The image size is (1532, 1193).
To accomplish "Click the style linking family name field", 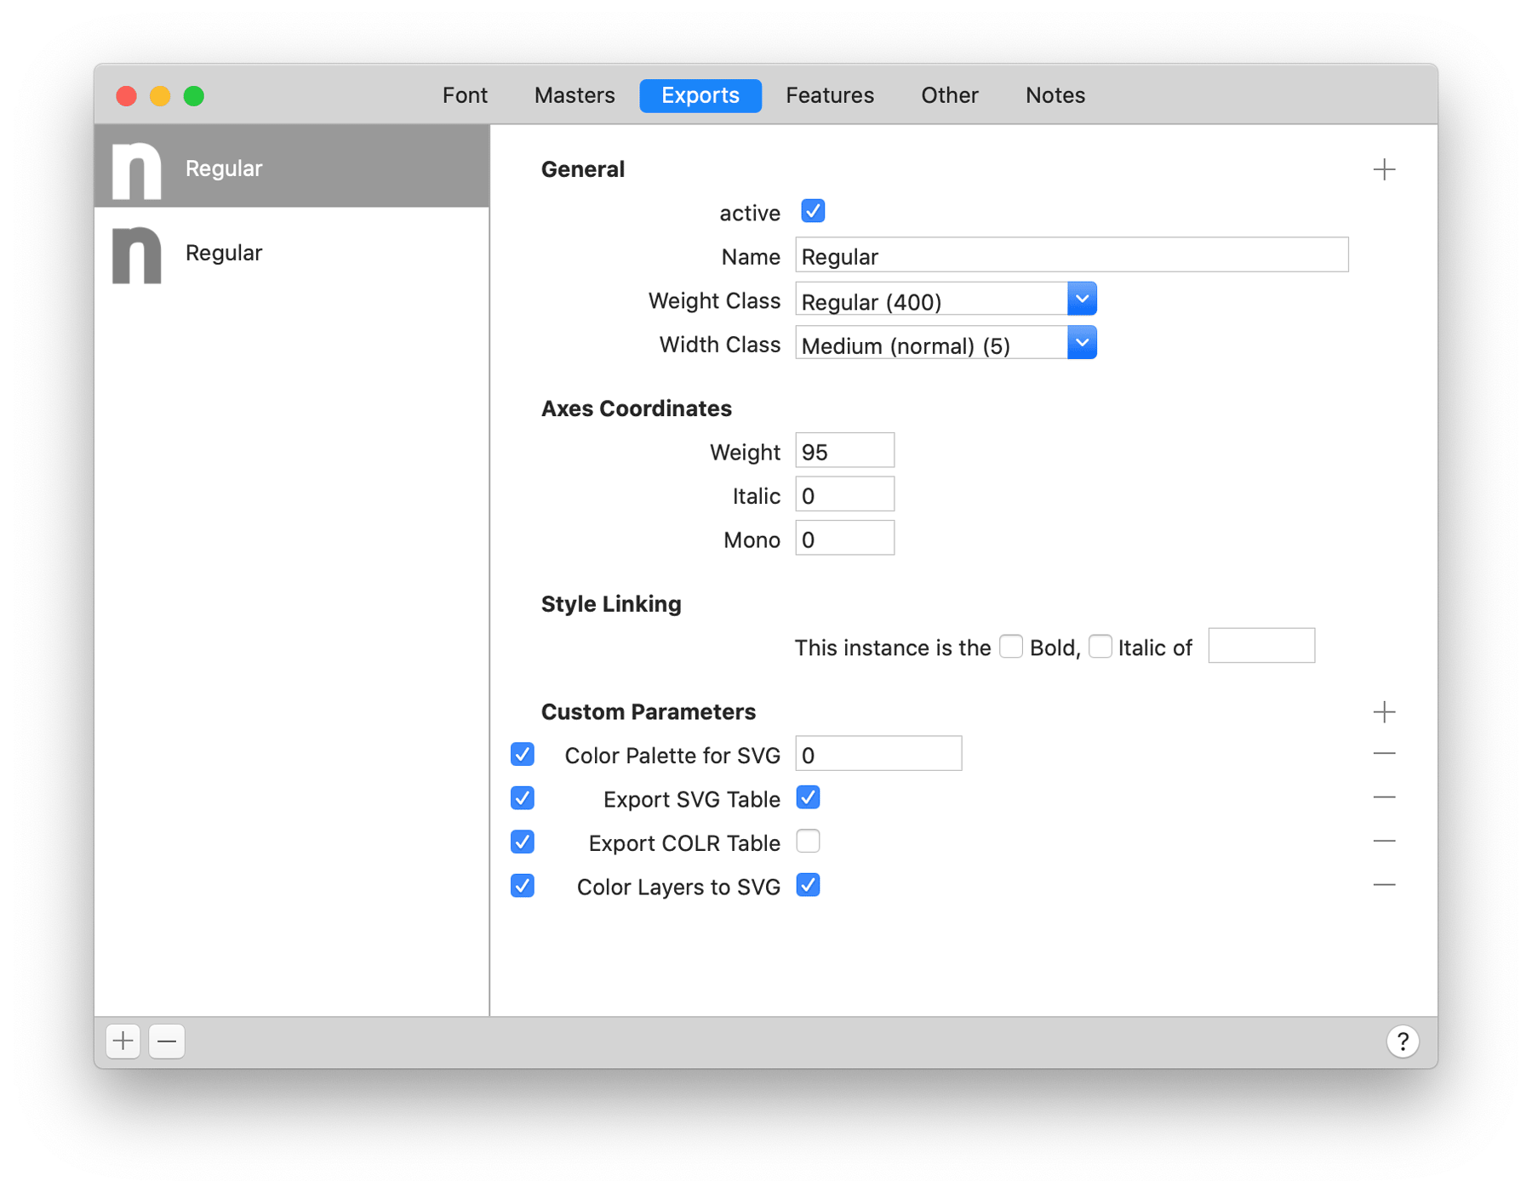I will tap(1261, 646).
